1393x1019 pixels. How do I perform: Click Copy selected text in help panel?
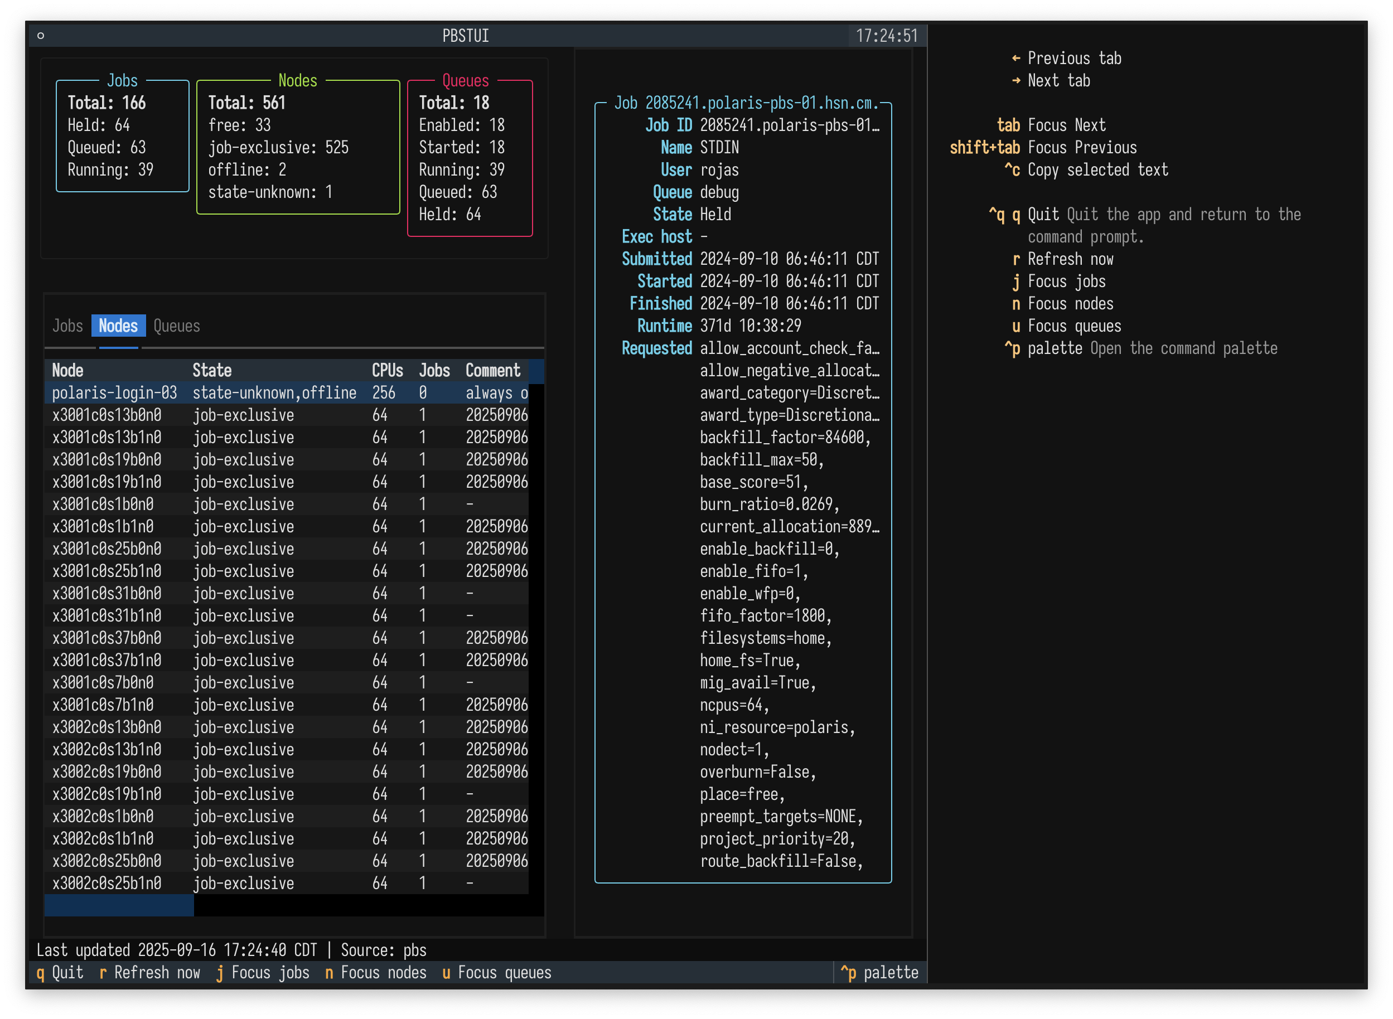point(1098,169)
